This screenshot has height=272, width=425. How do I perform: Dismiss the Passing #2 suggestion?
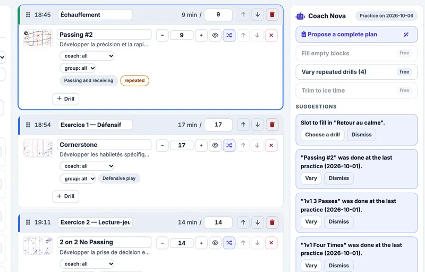(x=339, y=178)
